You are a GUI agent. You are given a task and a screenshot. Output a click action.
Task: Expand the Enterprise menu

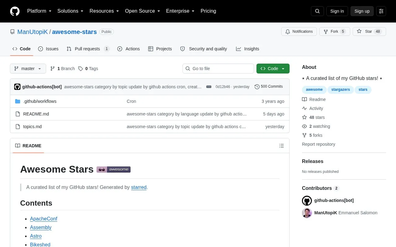[x=180, y=11]
